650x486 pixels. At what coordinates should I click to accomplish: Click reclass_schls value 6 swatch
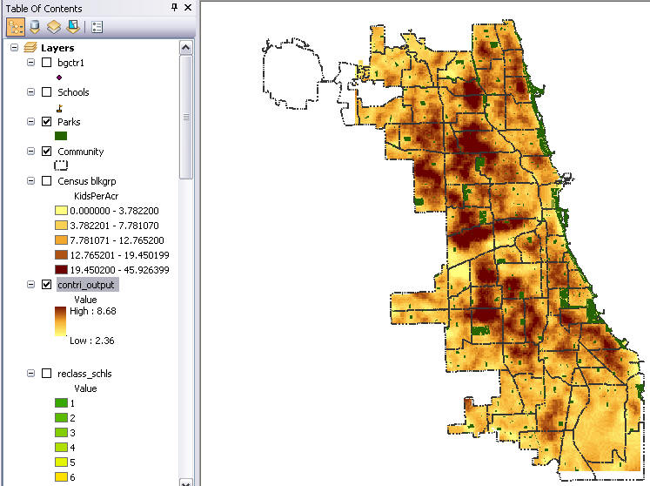point(61,477)
